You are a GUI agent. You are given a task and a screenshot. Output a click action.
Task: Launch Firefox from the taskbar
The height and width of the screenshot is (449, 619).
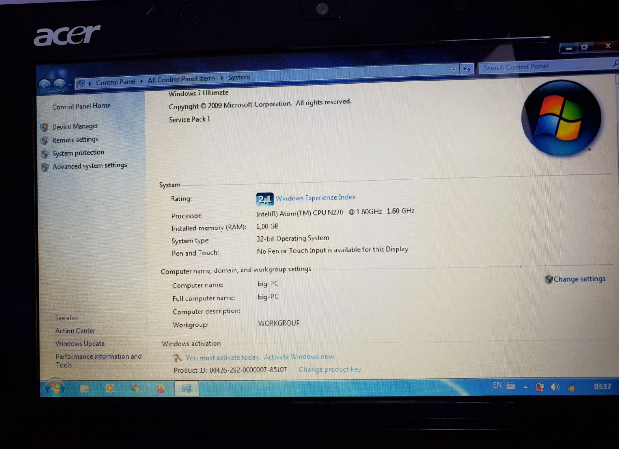click(161, 389)
